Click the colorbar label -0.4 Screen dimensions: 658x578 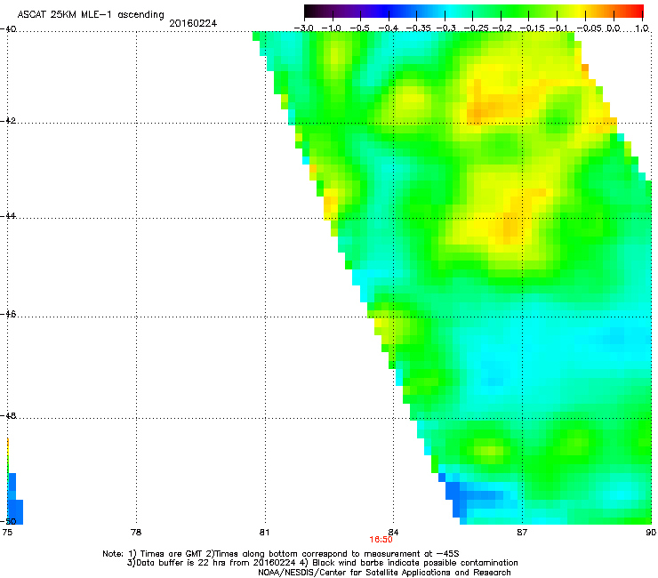click(x=389, y=28)
